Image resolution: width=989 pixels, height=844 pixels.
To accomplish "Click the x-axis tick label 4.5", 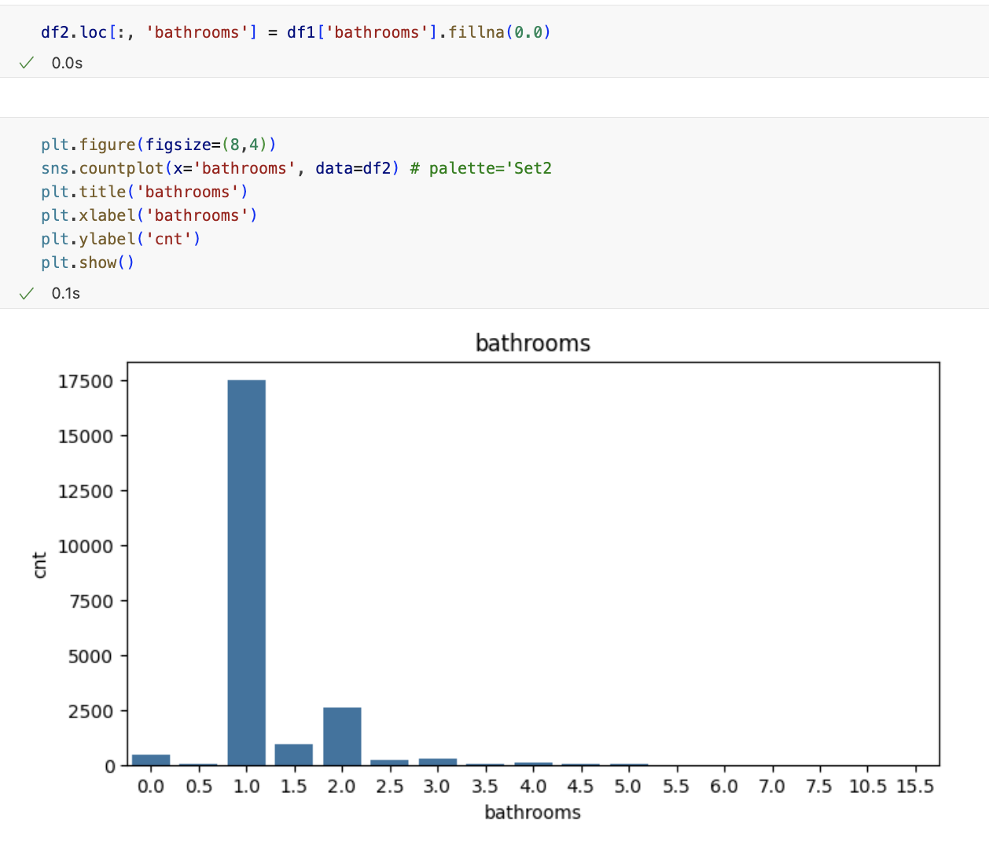I will pyautogui.click(x=580, y=786).
